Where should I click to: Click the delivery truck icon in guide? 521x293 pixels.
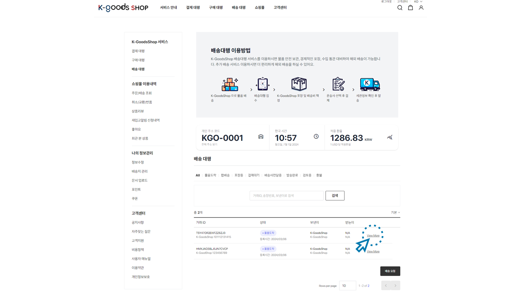(370, 84)
